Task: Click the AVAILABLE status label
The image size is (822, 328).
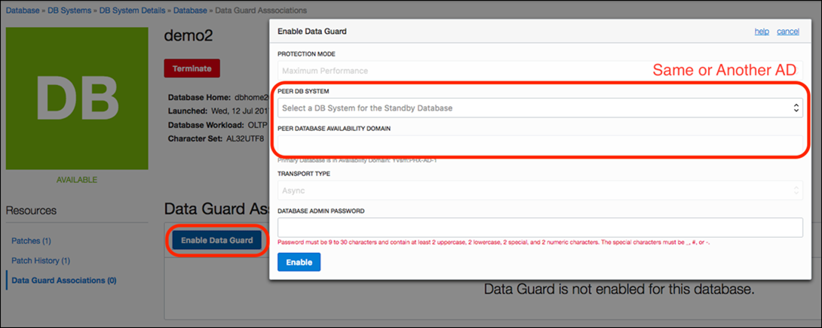Action: 78,180
